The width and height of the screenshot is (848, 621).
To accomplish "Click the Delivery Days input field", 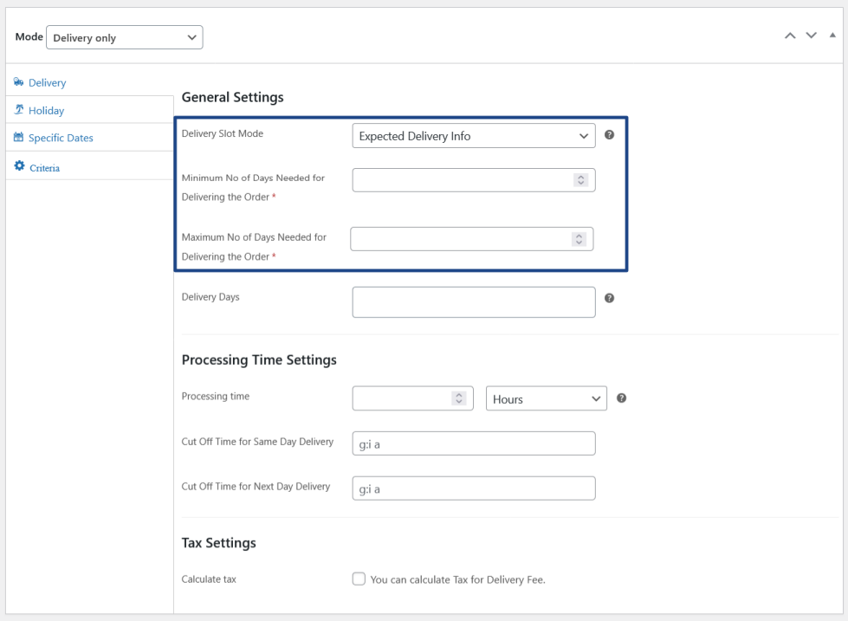I will [474, 302].
